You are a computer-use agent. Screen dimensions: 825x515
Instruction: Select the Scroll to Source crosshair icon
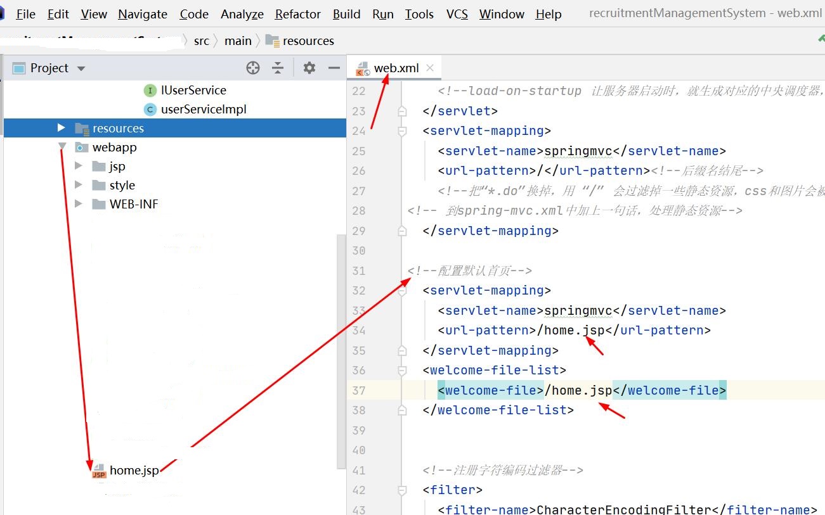point(252,67)
